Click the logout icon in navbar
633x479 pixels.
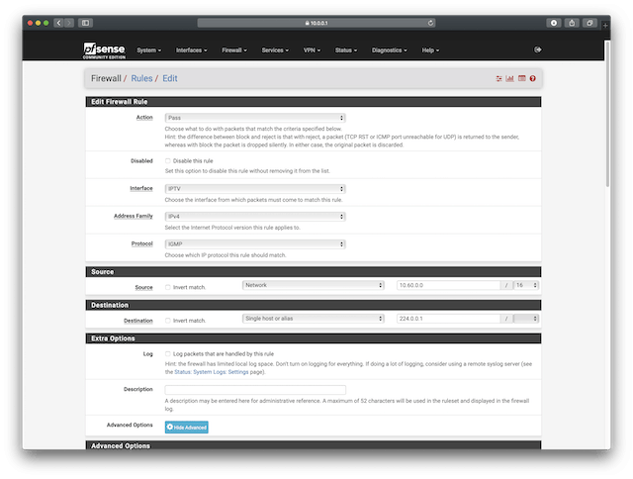coord(537,49)
